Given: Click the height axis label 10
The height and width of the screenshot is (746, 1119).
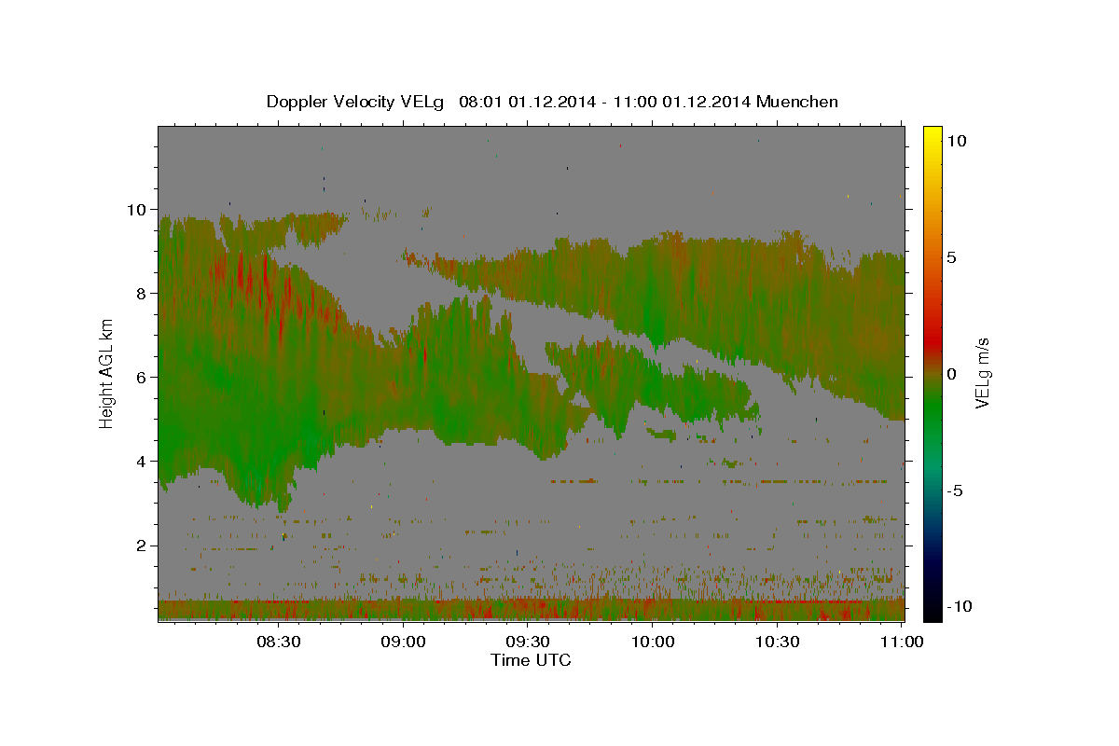Looking at the screenshot, I should point(137,210).
